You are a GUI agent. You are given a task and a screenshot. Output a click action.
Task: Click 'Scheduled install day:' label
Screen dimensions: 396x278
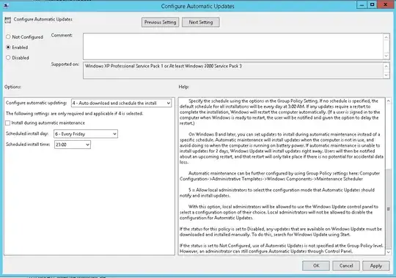pos(27,133)
